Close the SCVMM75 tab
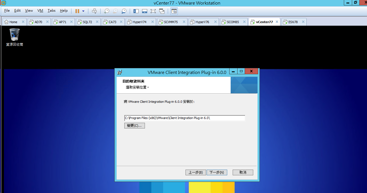Image resolution: width=367 pixels, height=193 pixels. (x=184, y=22)
